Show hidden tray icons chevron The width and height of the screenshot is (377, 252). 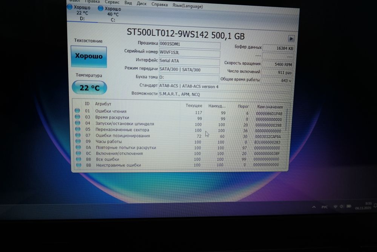point(314,207)
